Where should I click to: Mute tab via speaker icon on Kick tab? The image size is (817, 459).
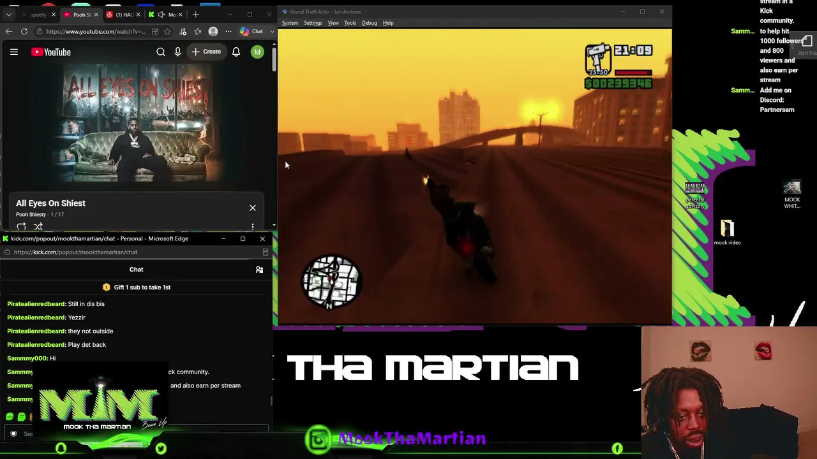[x=161, y=15]
